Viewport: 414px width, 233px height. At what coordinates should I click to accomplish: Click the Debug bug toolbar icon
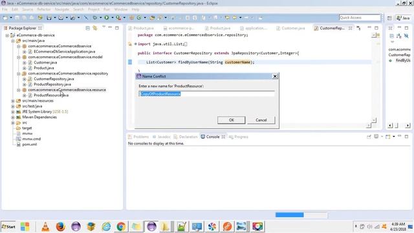pos(95,17)
